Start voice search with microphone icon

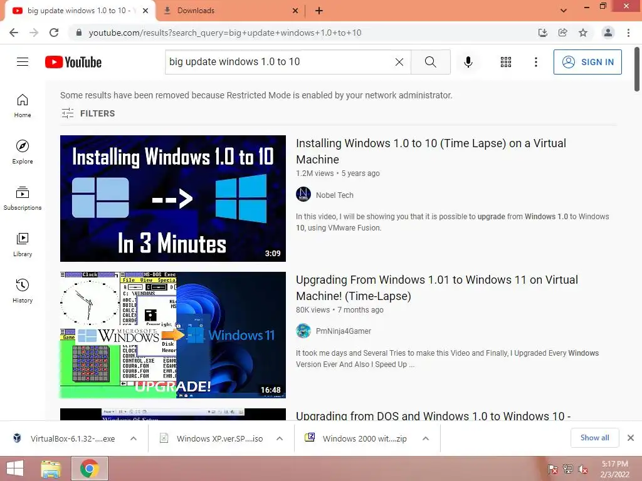[x=468, y=62]
